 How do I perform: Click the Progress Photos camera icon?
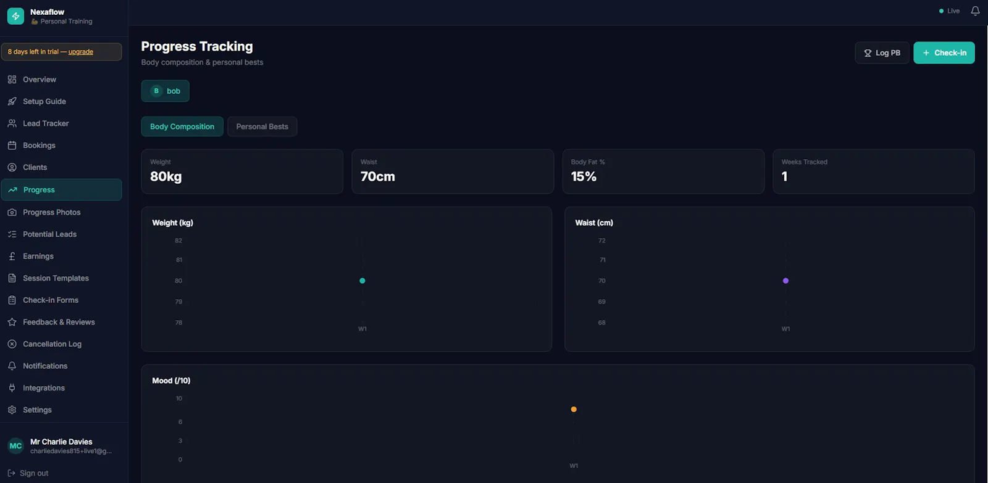(x=12, y=212)
